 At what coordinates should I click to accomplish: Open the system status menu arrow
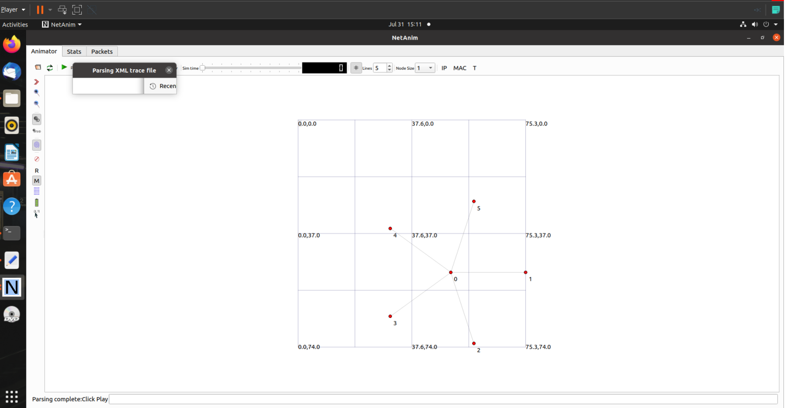776,24
